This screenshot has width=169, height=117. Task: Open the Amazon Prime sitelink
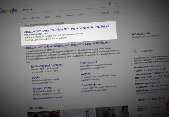pyautogui.click(x=42, y=88)
